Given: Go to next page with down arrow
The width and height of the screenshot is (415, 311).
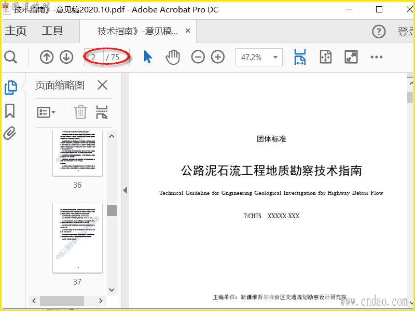Looking at the screenshot, I should (66, 57).
